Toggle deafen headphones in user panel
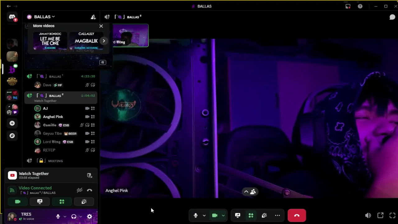 [74, 217]
